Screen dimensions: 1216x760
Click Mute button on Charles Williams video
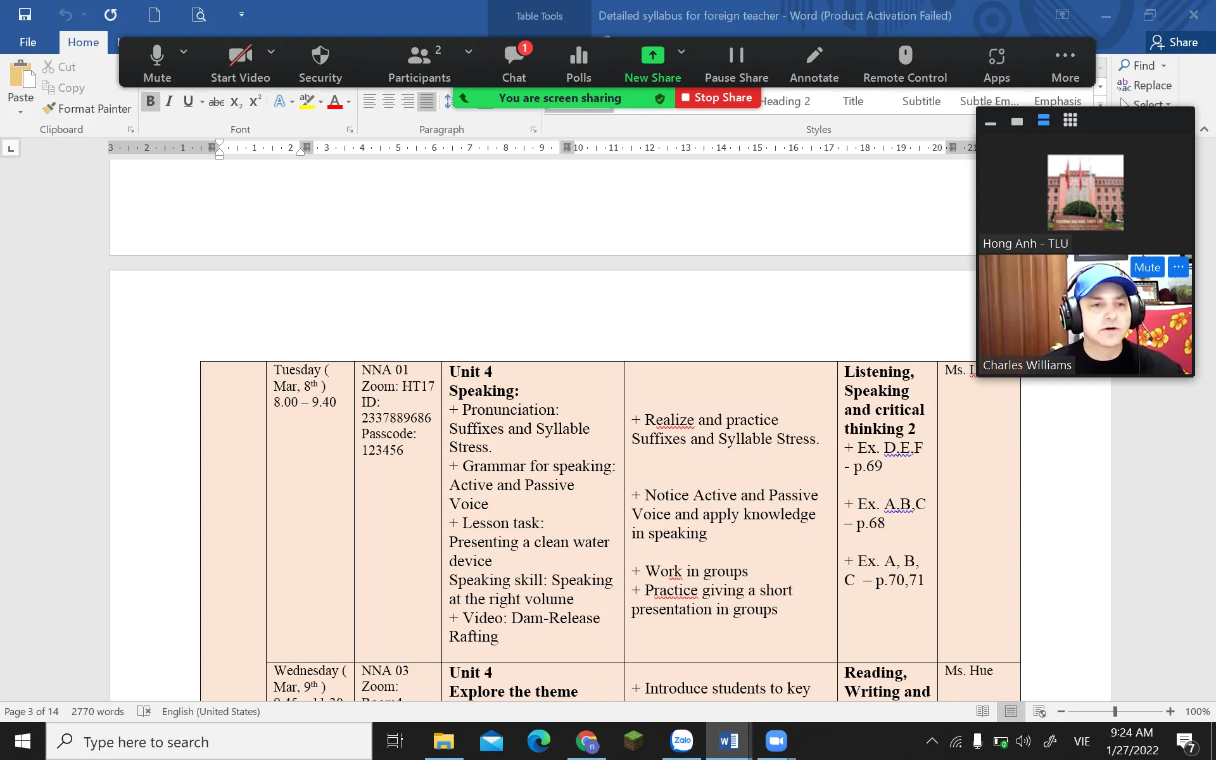1147,267
